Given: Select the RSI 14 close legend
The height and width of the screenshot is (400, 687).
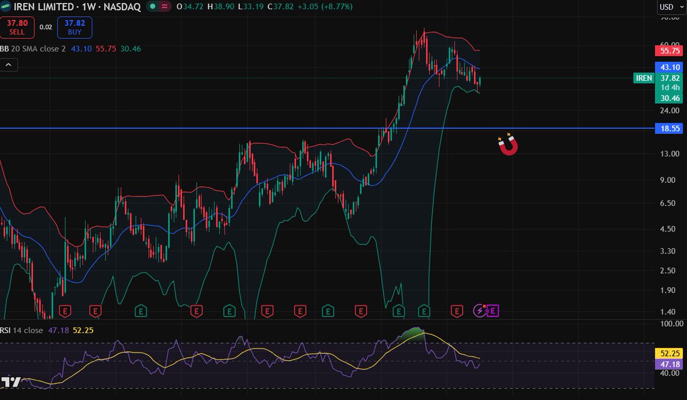Looking at the screenshot, I should [22, 330].
